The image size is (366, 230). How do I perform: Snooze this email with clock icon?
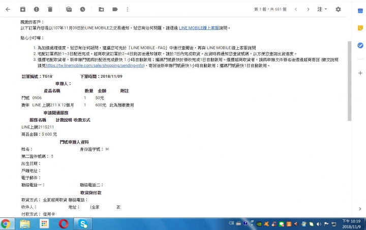click(x=83, y=9)
